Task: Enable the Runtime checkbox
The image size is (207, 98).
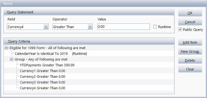Action: tap(155, 27)
